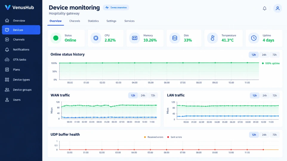
Task: Switch Online status history to 12h
Action: pyautogui.click(x=254, y=55)
